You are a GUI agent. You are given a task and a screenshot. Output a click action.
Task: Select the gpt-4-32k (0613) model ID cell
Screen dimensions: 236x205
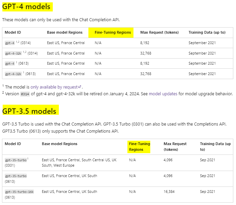pos(20,74)
